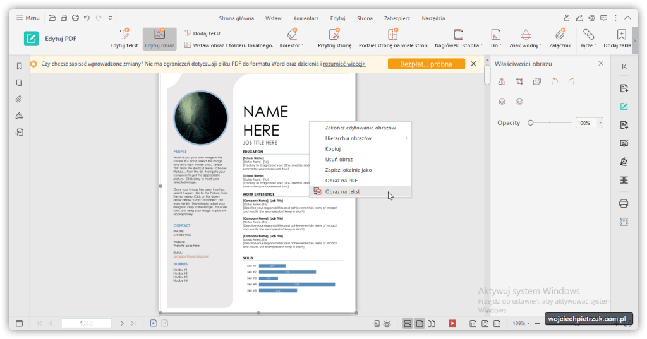Undo the last action

coord(87,18)
